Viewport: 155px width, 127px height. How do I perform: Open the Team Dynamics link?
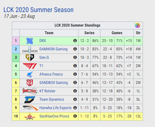coord(52,100)
